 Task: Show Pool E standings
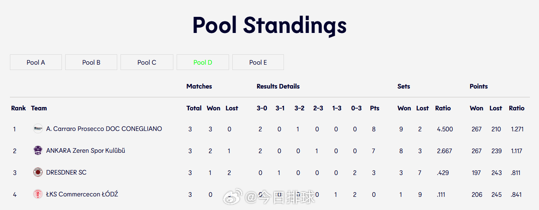click(258, 63)
